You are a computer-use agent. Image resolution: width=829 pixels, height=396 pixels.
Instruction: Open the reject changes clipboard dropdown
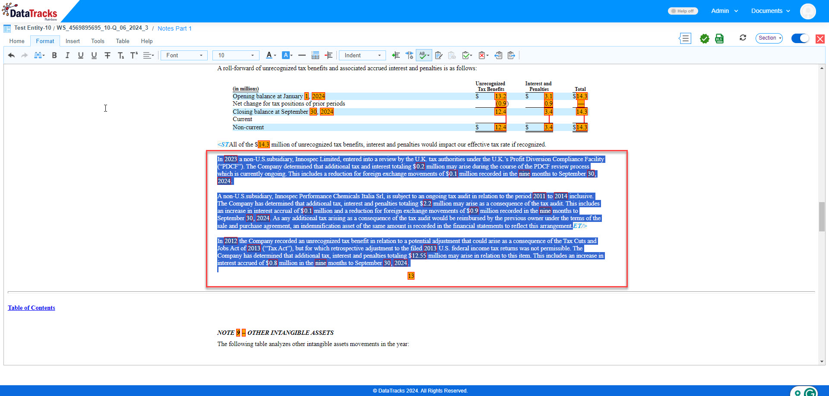point(484,55)
